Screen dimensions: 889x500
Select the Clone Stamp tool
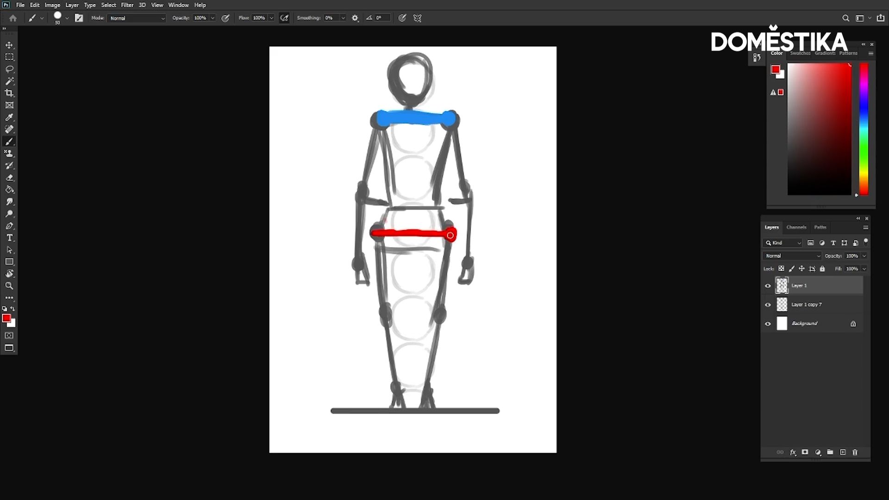point(9,153)
